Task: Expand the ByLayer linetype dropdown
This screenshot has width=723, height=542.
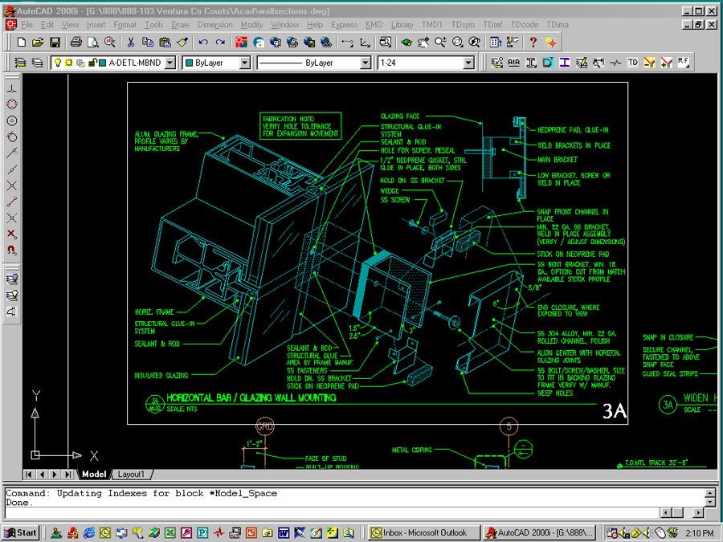Action: tap(366, 63)
